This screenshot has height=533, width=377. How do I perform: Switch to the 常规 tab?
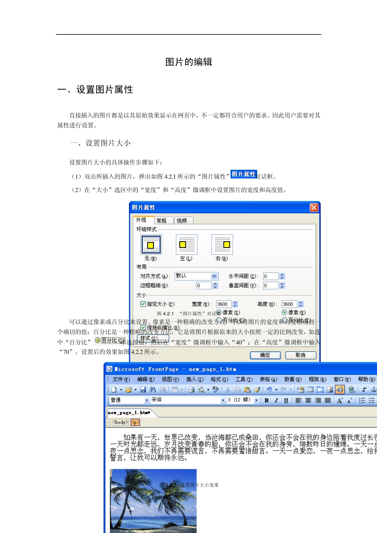(x=162, y=221)
